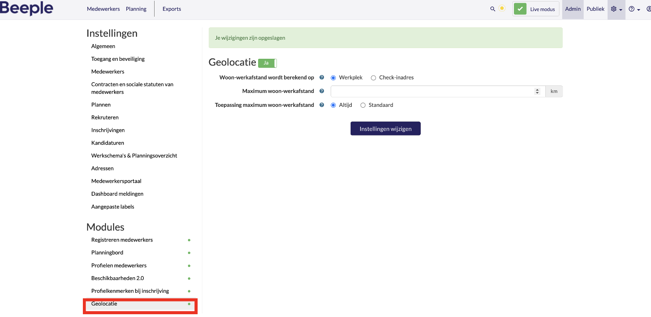This screenshot has height=317, width=651.
Task: Open Inschrijvingen settings
Action: [108, 130]
